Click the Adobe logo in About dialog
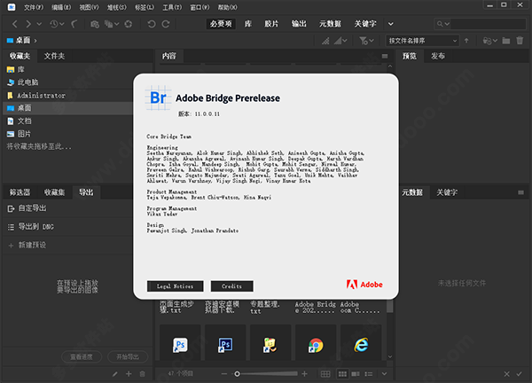This screenshot has width=532, height=383. click(x=364, y=285)
